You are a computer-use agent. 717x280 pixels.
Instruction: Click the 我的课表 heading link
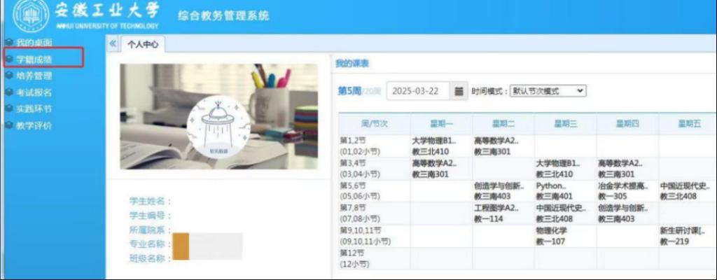pos(352,64)
